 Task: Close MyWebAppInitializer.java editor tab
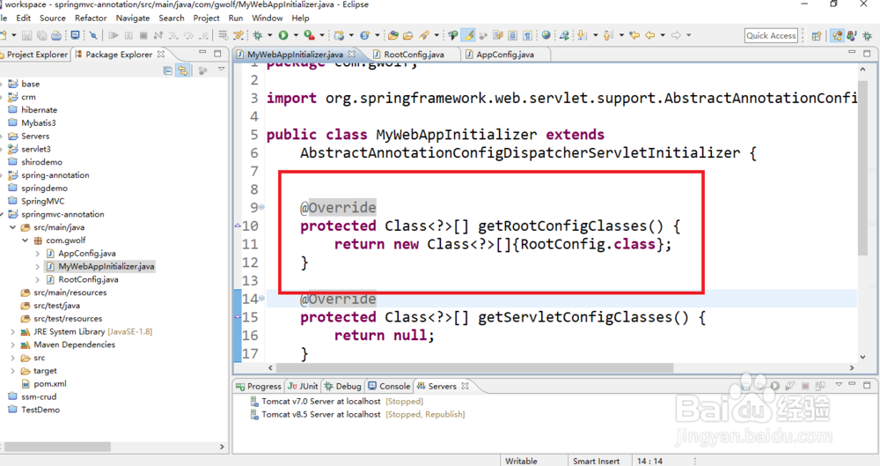tap(352, 54)
